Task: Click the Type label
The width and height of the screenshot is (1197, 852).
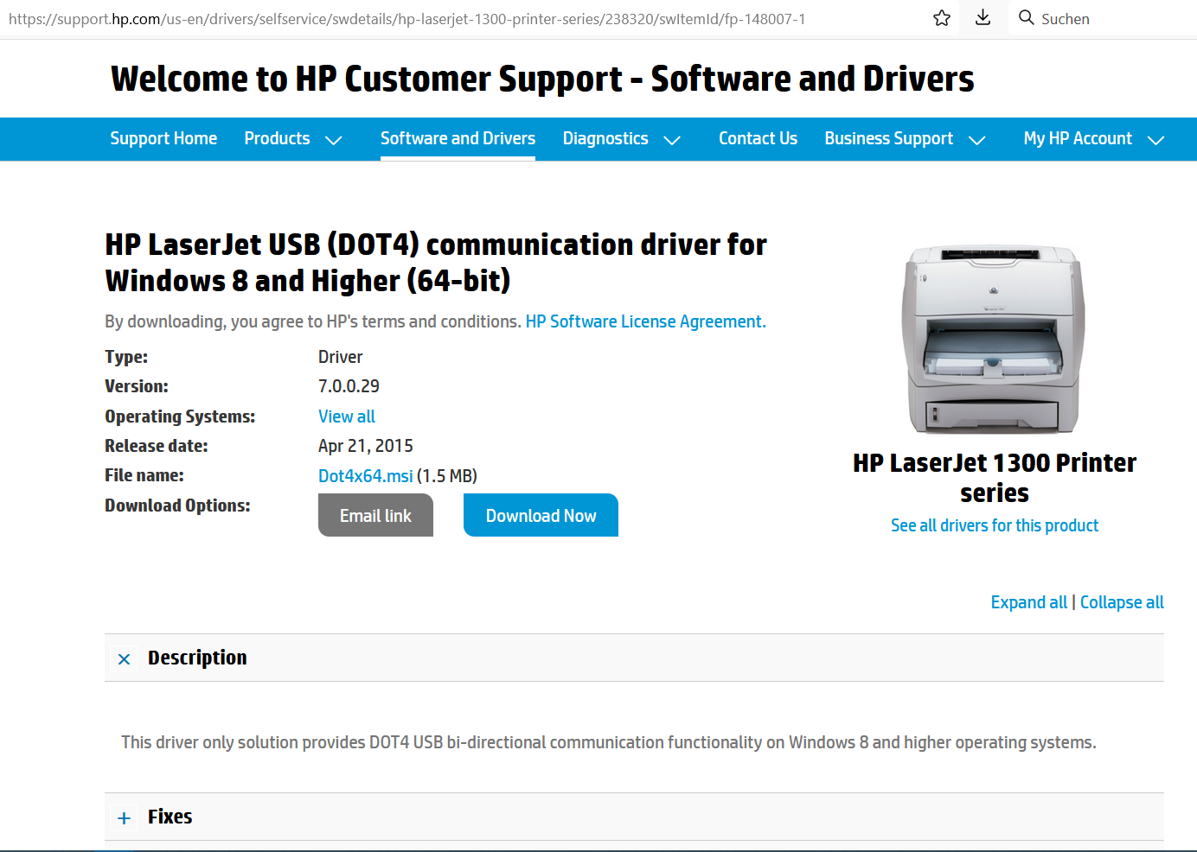Action: pyautogui.click(x=126, y=357)
